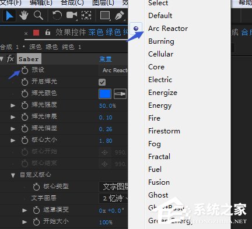This screenshot has height=229, width=252.
Task: Toggle stopwatch for 辉光伸展 property
Action: (24, 117)
